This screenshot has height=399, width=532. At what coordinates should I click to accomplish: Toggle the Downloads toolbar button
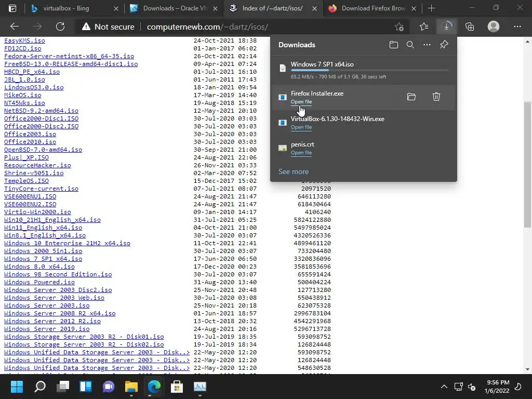tap(446, 26)
